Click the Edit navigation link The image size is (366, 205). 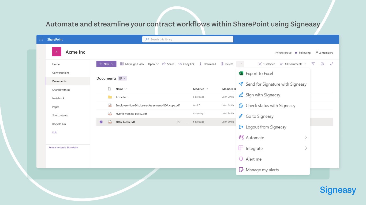pyautogui.click(x=54, y=132)
